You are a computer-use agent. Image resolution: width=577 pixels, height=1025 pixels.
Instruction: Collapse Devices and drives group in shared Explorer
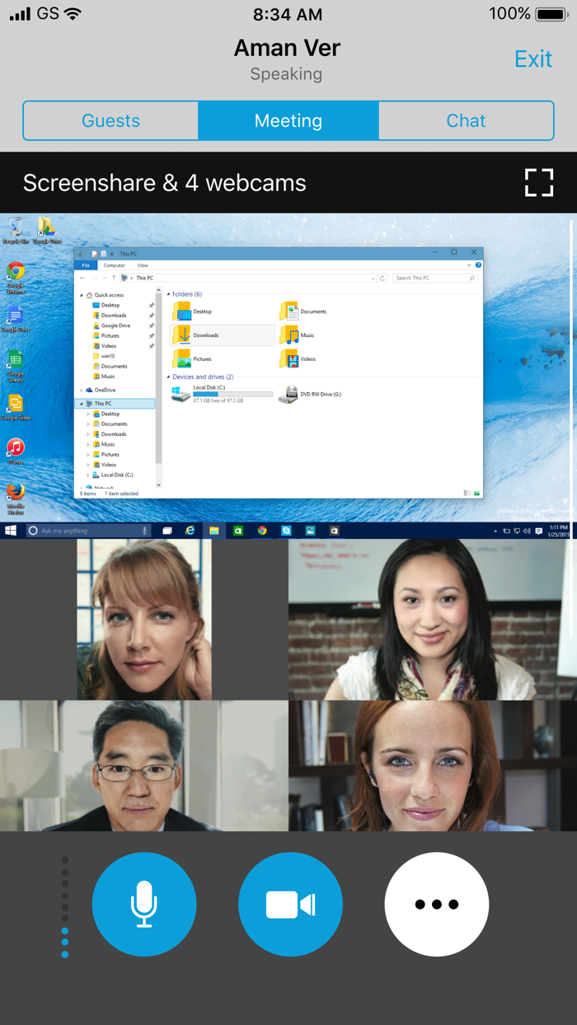pyautogui.click(x=169, y=377)
